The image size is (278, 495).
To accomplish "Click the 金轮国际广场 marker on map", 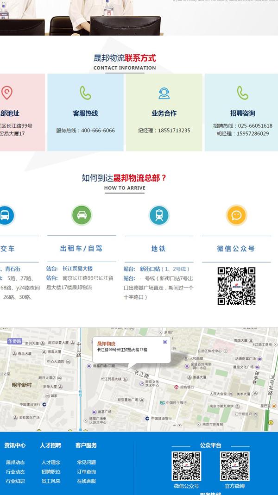I will [26, 417].
